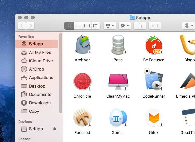Open Applications folder in sidebar

pyautogui.click(x=37, y=77)
